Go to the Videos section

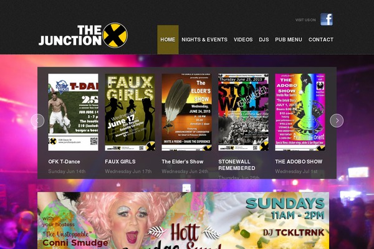click(243, 40)
